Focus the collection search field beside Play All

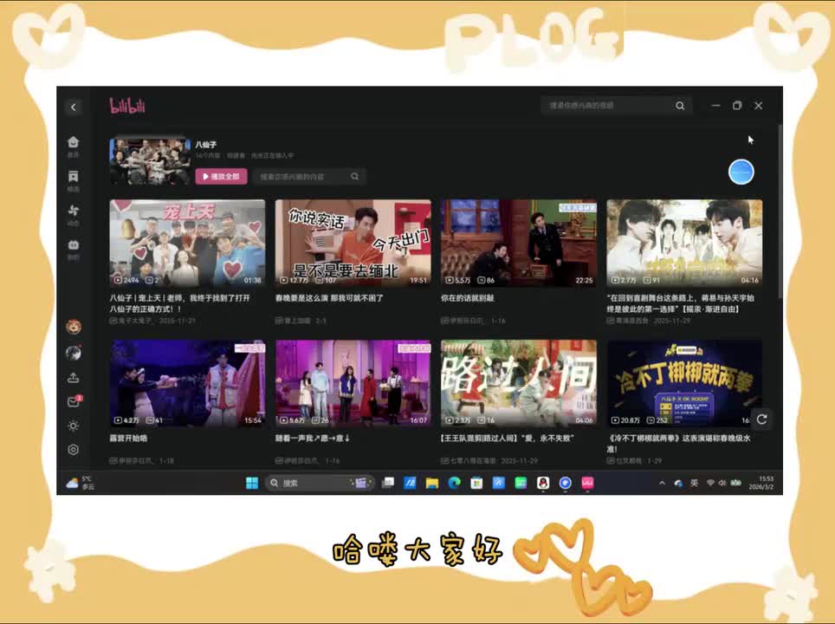click(309, 177)
